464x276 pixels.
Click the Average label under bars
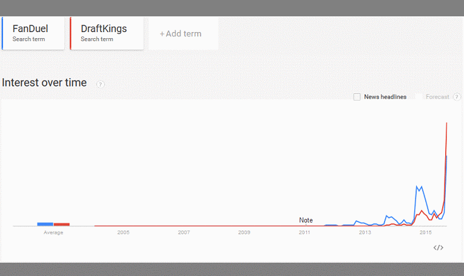[x=53, y=232]
